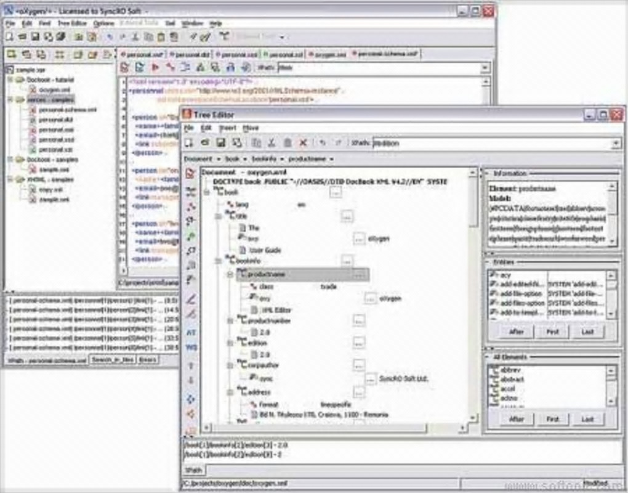
Task: Collapse the All Elements panel header
Action: [x=488, y=357]
